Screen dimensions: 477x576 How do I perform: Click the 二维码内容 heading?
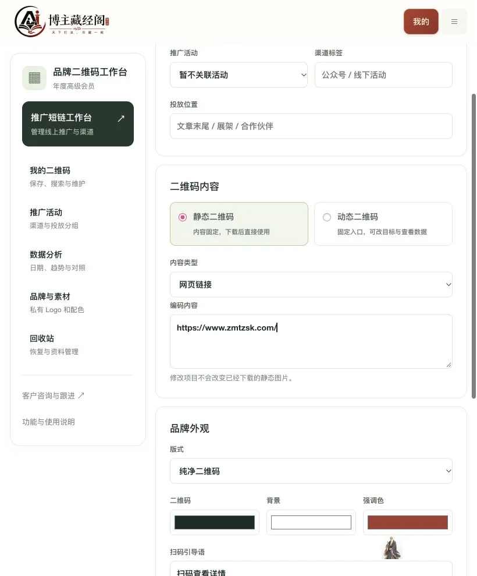click(x=194, y=186)
